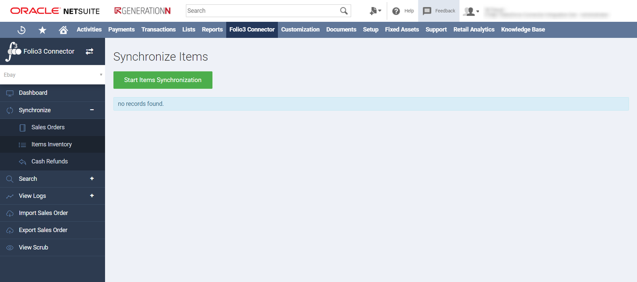
Task: Expand the View Logs section plus
Action: point(92,196)
